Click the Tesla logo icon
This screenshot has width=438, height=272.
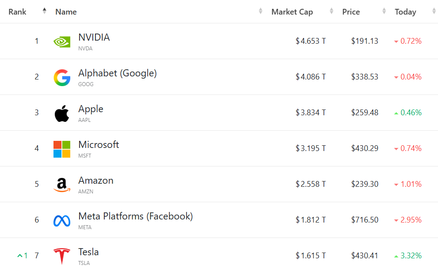pos(62,257)
